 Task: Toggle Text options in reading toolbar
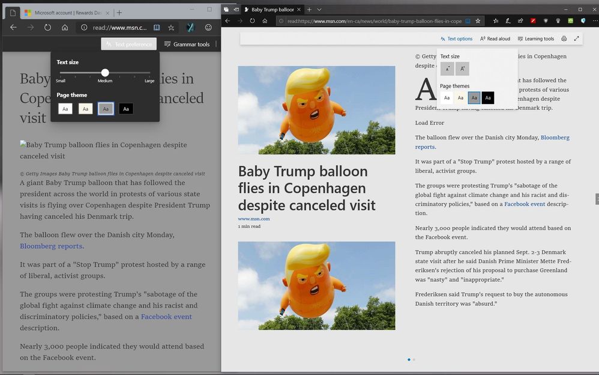click(x=457, y=38)
